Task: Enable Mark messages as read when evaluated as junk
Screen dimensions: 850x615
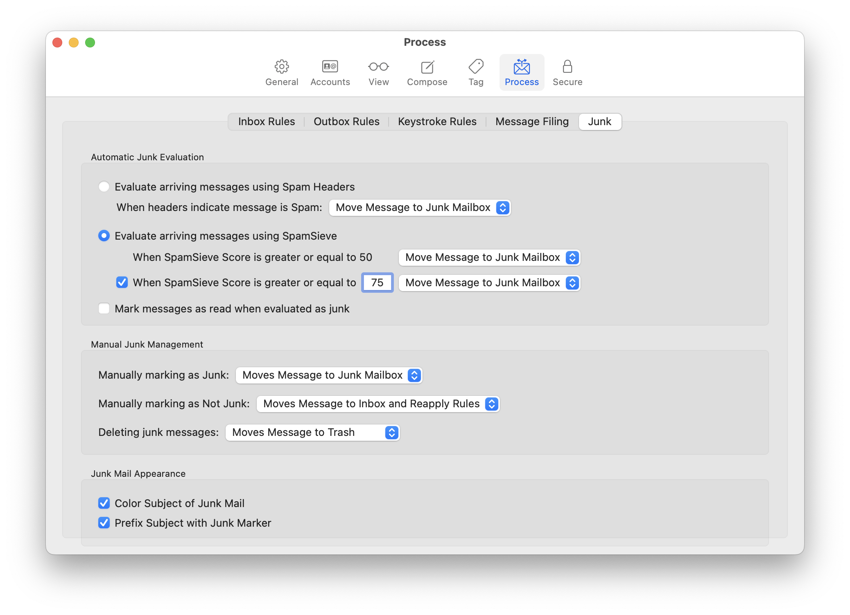Action: pos(104,309)
